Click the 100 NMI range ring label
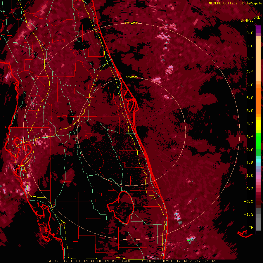This screenshot has height=263, width=263. 131,23
